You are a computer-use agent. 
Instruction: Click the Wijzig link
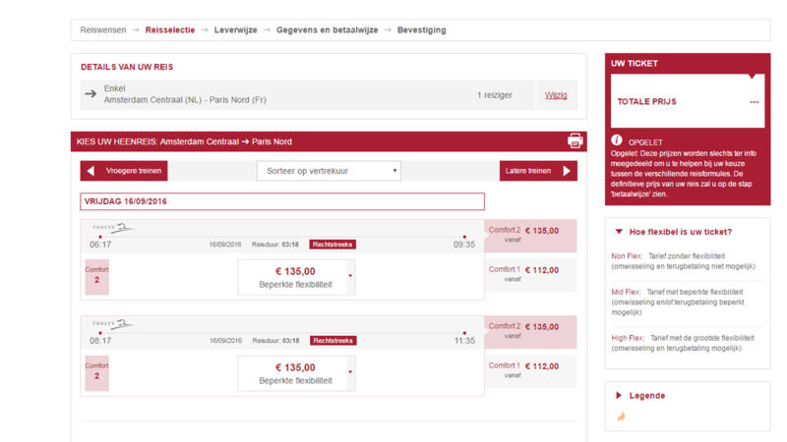pos(556,95)
